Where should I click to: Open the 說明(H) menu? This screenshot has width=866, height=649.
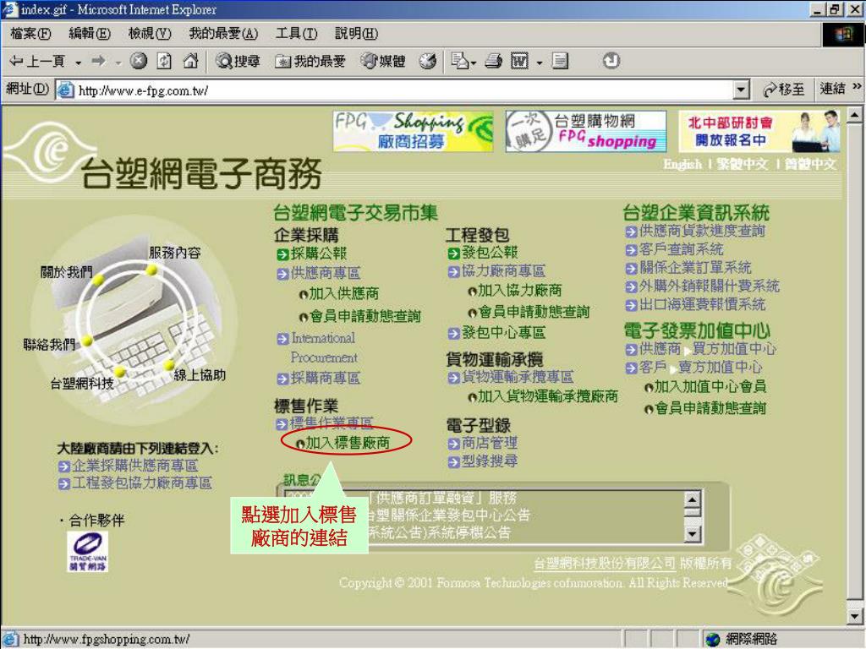click(x=357, y=34)
